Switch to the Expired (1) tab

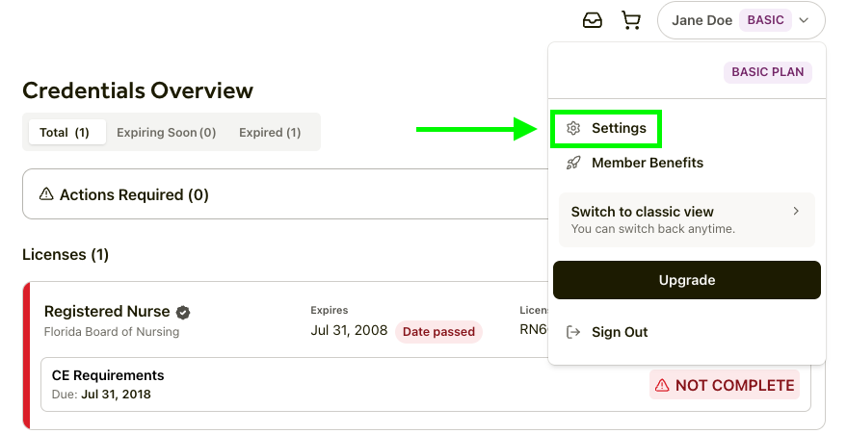(x=270, y=133)
